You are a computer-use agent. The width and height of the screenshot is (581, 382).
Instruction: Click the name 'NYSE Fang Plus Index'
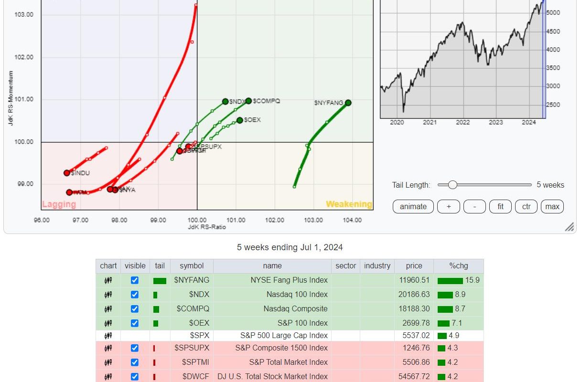pyautogui.click(x=290, y=280)
